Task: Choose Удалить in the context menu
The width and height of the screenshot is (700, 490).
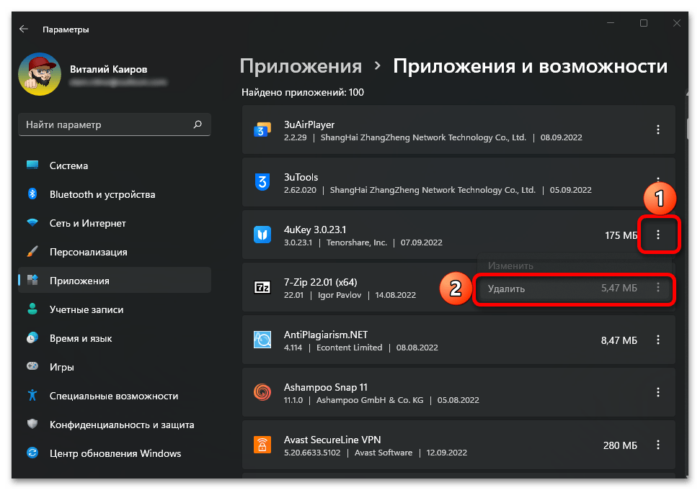Action: click(x=506, y=289)
